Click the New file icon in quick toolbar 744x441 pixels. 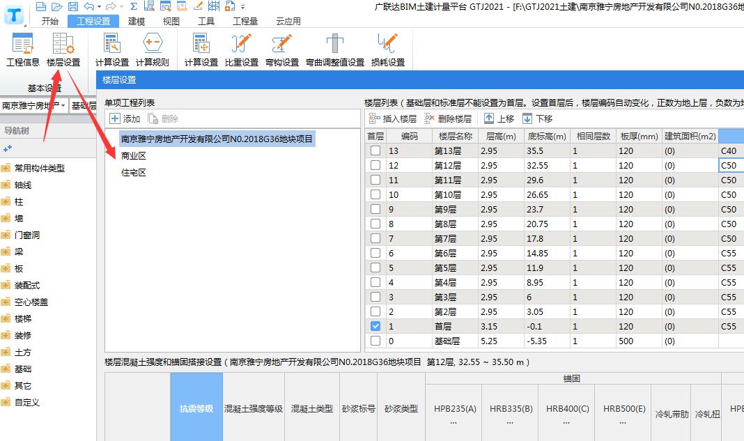click(41, 6)
